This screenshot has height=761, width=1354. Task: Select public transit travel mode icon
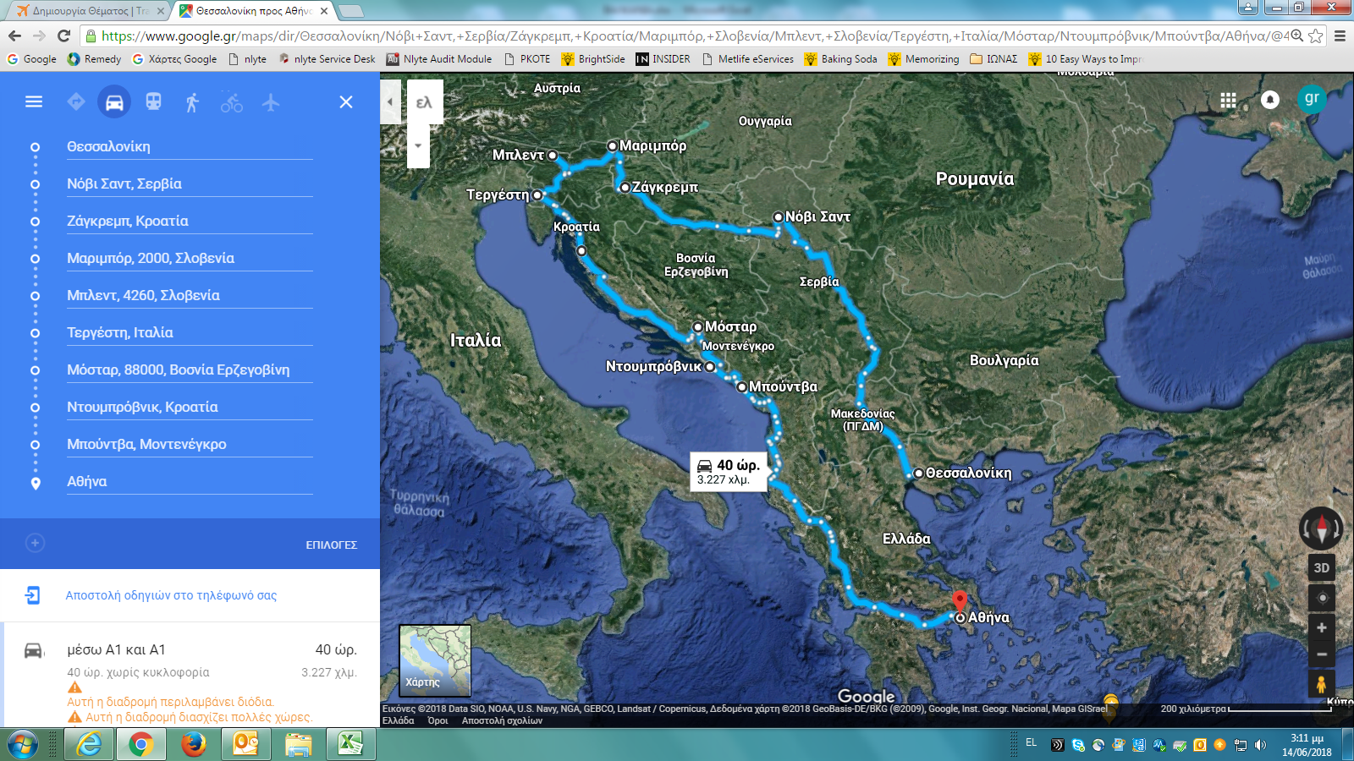click(x=153, y=101)
